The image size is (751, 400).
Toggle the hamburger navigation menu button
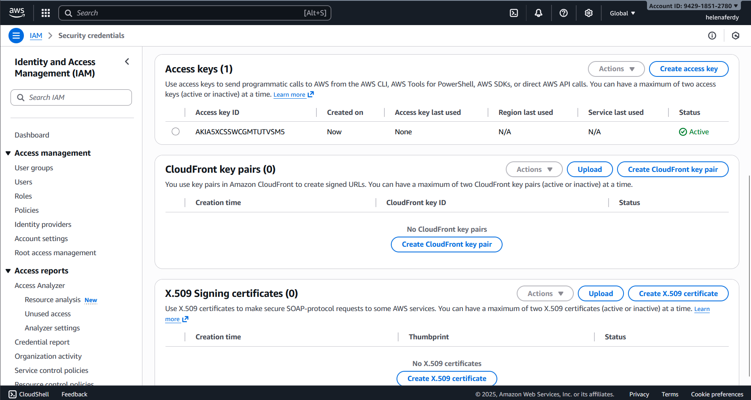[x=16, y=36]
